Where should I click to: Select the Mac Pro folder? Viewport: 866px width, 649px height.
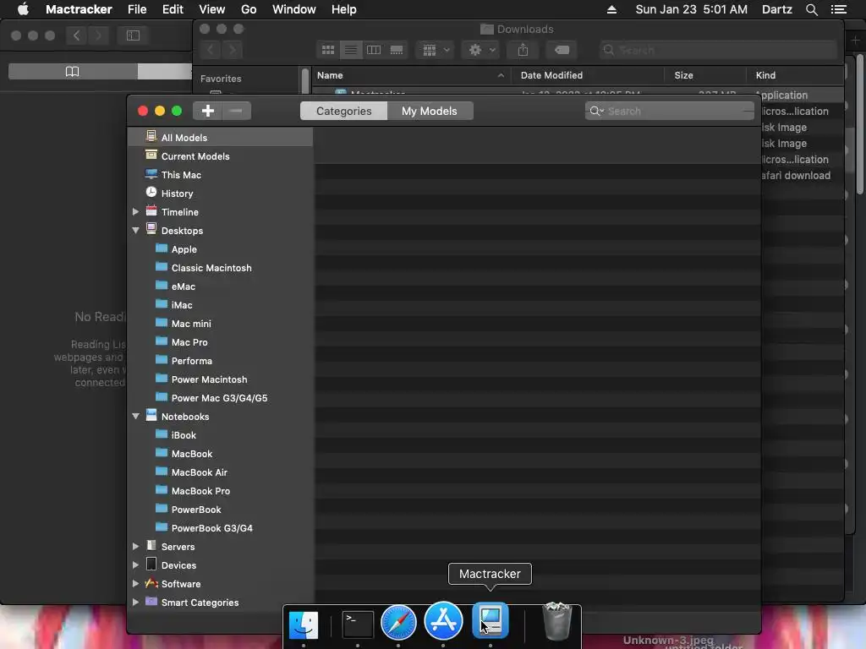pyautogui.click(x=221, y=342)
